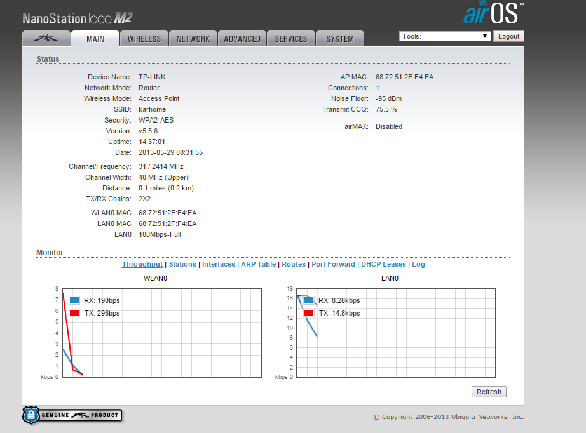
Task: Click the date value 2013-05-29 08:31:55
Action: 170,152
